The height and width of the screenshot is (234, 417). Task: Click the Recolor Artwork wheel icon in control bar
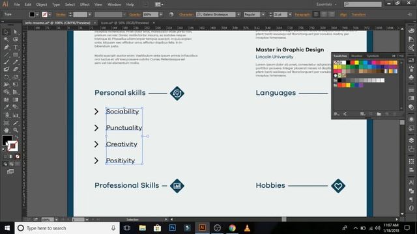(171, 14)
